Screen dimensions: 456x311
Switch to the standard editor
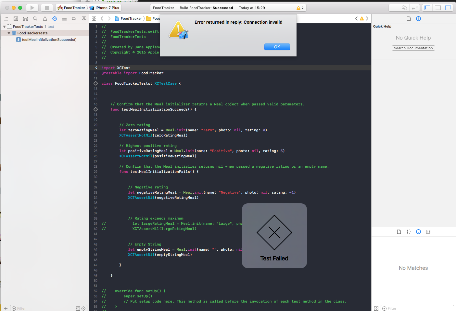(394, 8)
